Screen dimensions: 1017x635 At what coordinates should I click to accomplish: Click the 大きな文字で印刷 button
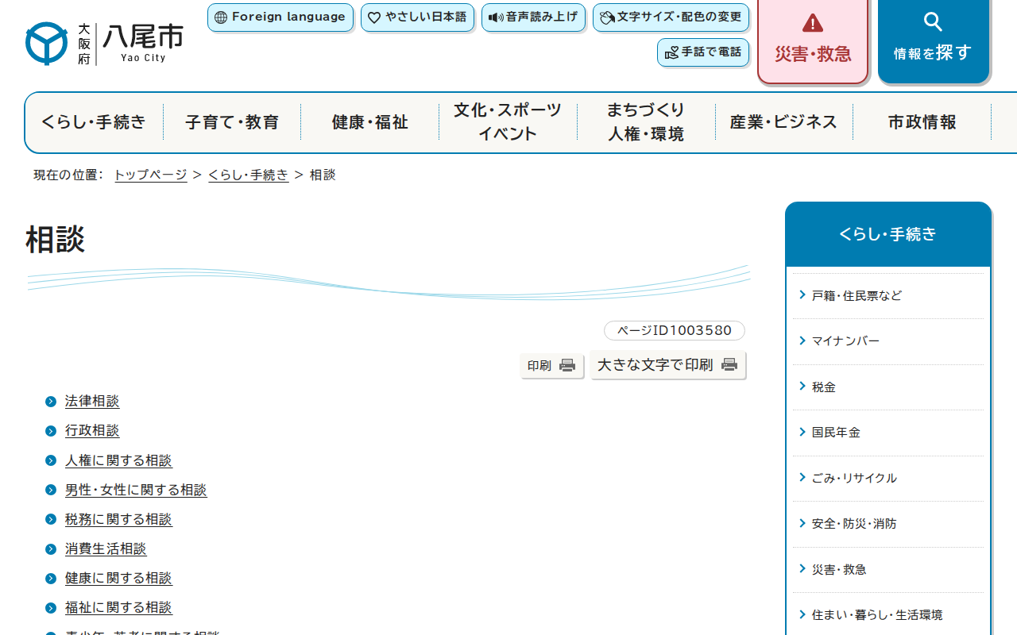point(667,365)
